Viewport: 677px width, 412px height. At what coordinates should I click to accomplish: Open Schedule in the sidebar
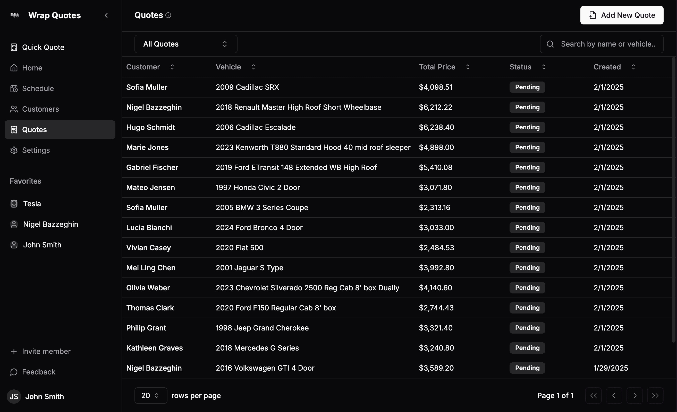pos(60,88)
